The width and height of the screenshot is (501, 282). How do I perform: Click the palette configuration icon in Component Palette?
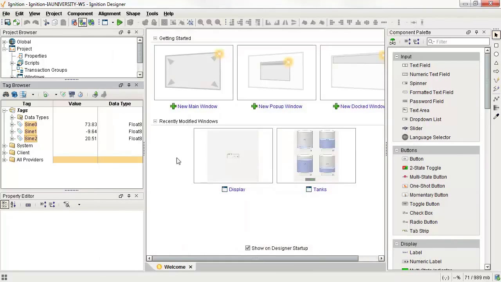click(393, 42)
